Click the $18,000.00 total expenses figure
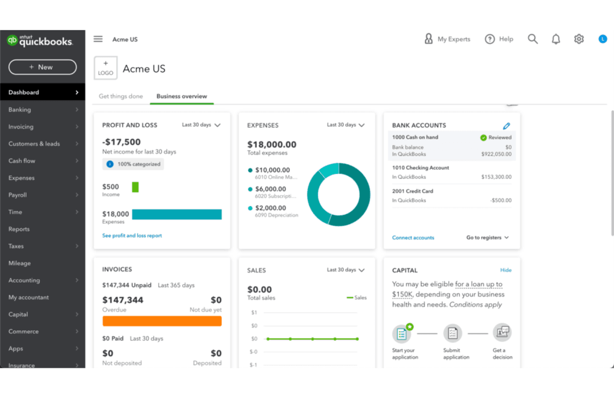This screenshot has width=614, height=409. click(272, 144)
